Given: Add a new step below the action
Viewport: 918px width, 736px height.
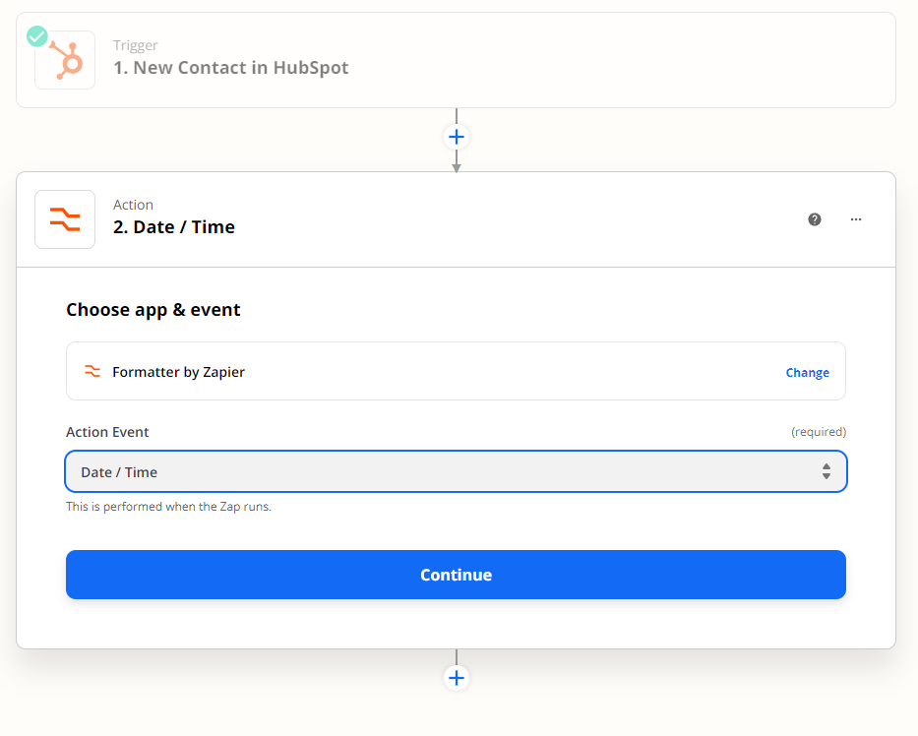Looking at the screenshot, I should click(x=457, y=678).
